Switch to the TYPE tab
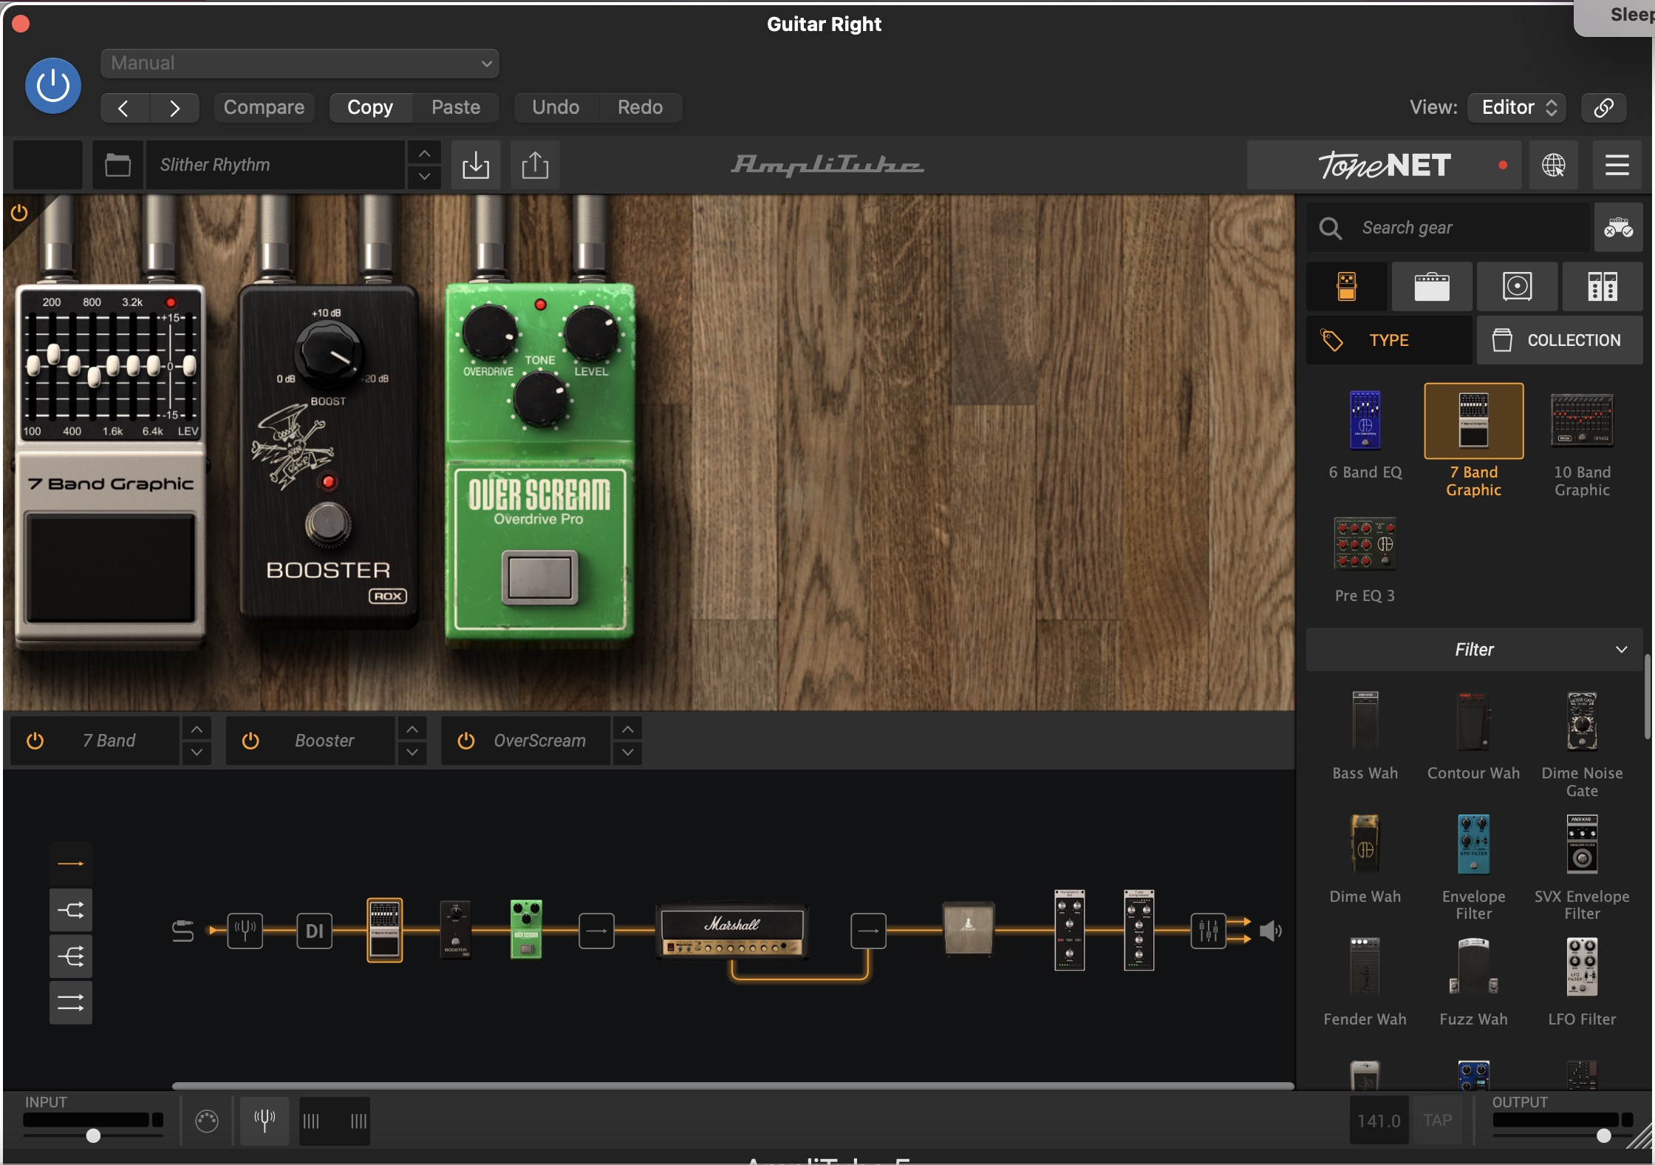Image resolution: width=1655 pixels, height=1165 pixels. tap(1389, 340)
